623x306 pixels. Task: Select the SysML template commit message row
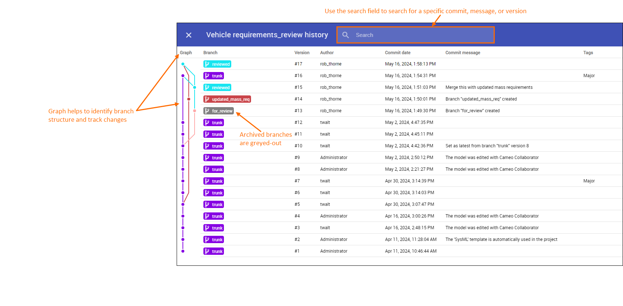tap(501, 239)
